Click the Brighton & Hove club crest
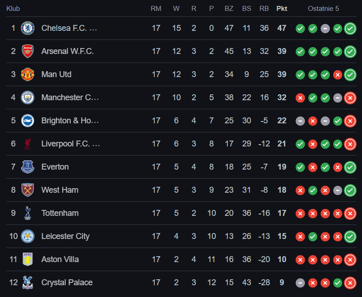 28,121
